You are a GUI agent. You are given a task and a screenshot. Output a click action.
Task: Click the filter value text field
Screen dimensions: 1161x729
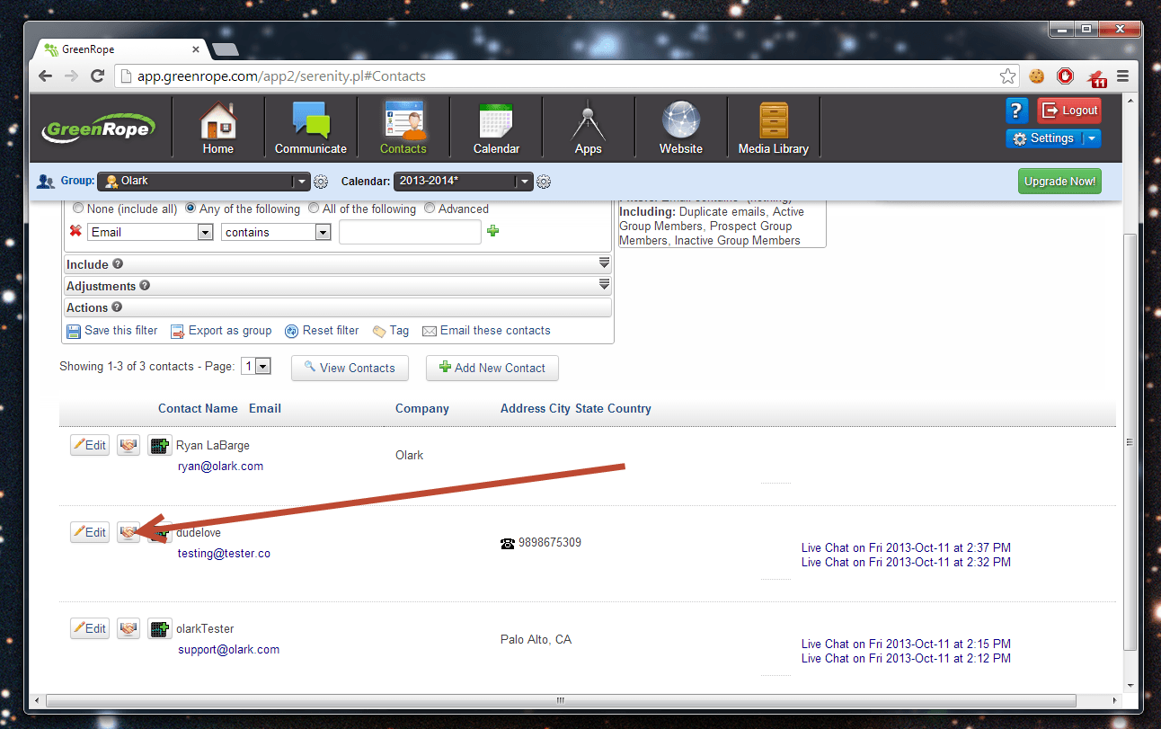click(x=410, y=232)
